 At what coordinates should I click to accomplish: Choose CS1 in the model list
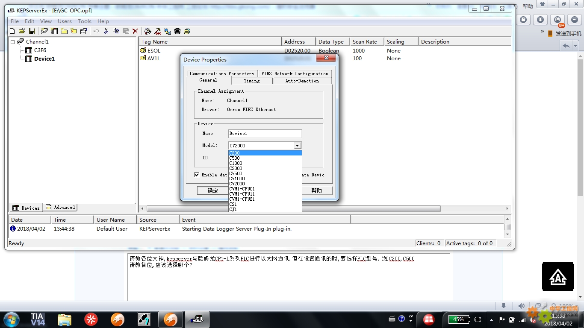point(265,204)
